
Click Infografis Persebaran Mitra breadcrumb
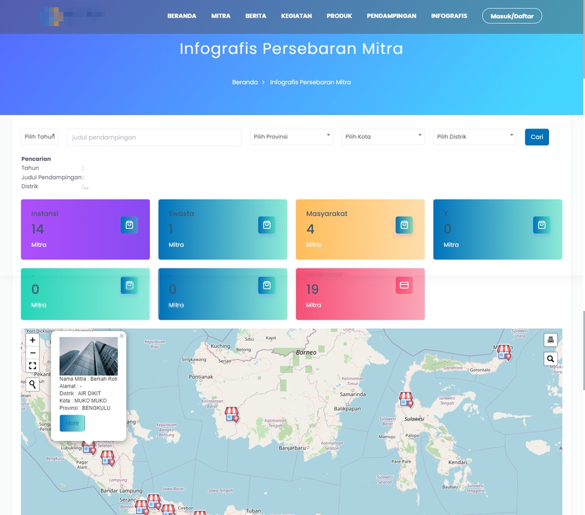point(310,82)
